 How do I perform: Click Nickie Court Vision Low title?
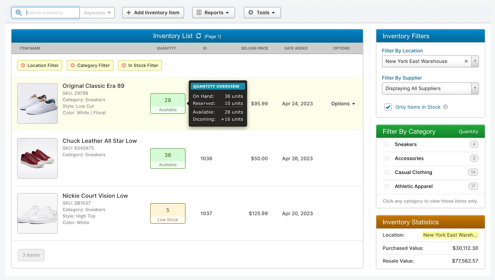(x=95, y=196)
